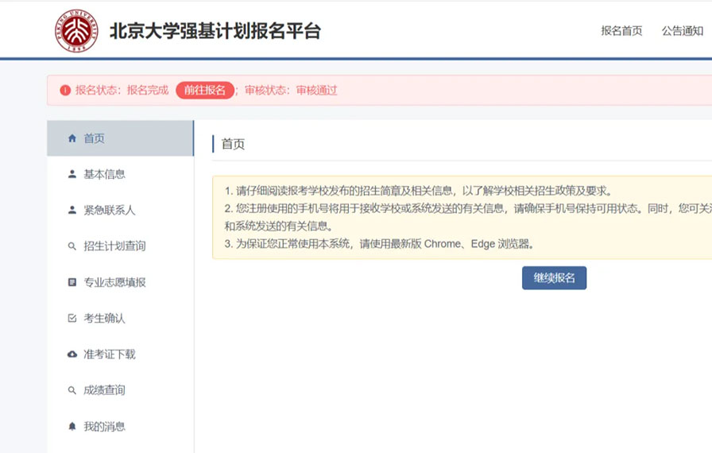
Task: Click notice line 1 about 招生简章
Action: pyautogui.click(x=418, y=191)
